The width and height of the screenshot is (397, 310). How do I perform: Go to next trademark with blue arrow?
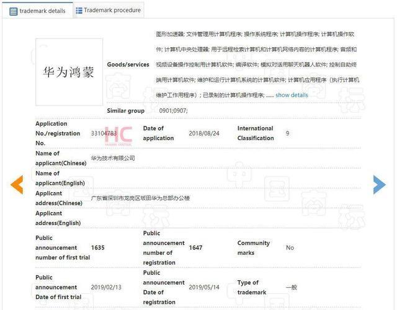coord(380,185)
